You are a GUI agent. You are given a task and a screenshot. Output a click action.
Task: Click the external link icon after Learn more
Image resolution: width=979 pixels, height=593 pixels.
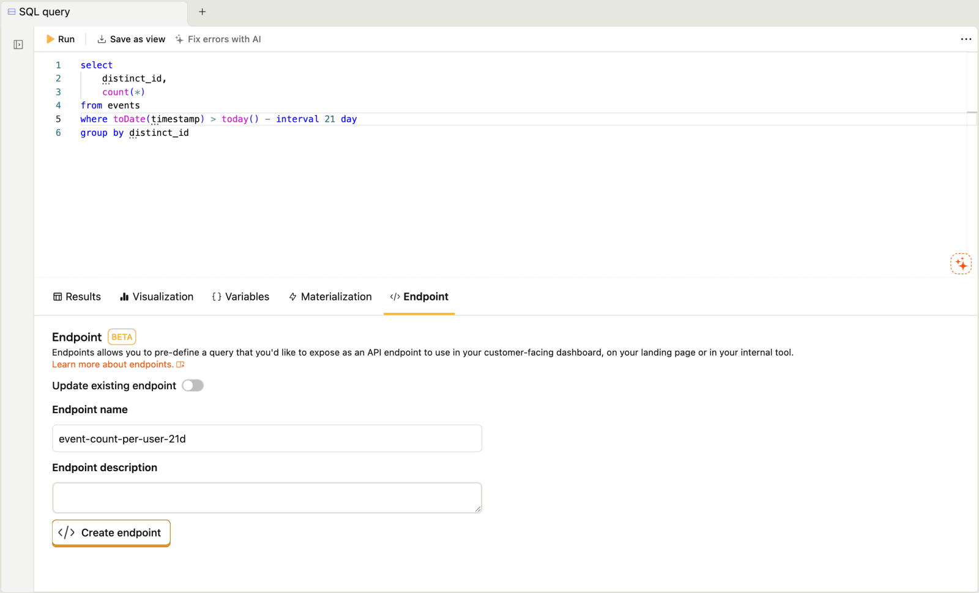(180, 364)
